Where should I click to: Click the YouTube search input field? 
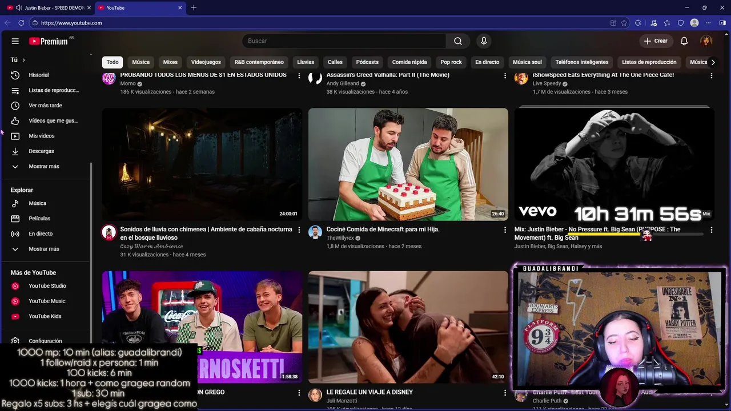pyautogui.click(x=344, y=41)
